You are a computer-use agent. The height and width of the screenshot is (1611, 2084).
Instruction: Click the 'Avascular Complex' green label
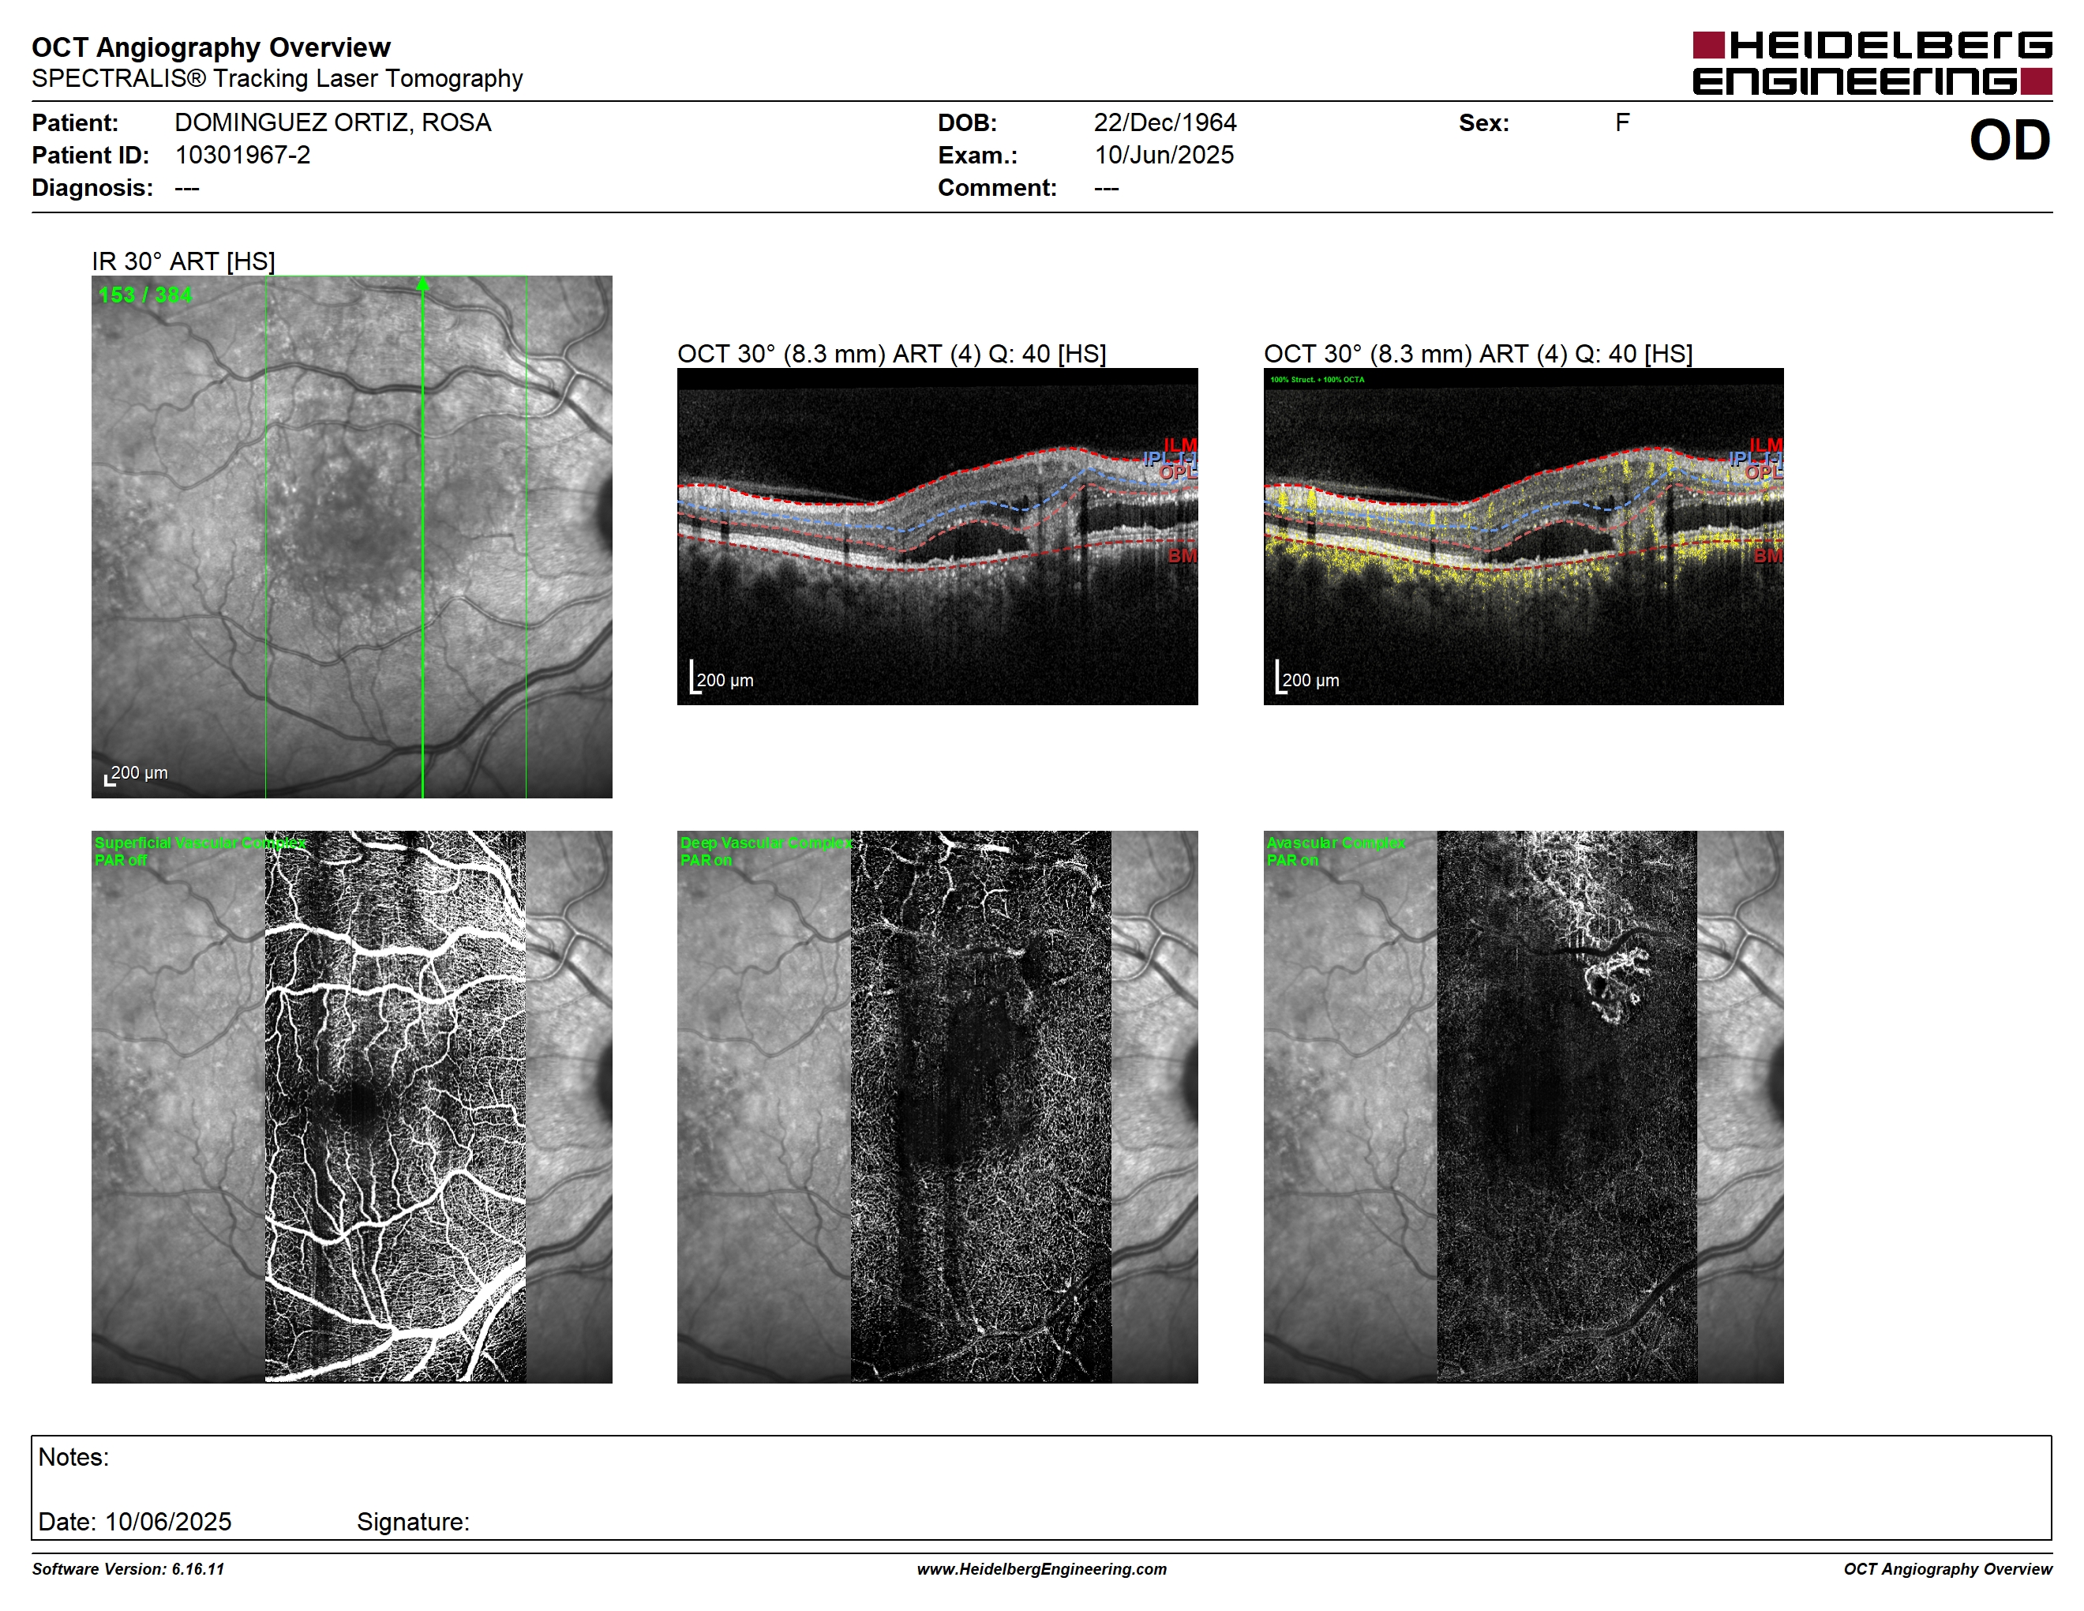[1335, 843]
